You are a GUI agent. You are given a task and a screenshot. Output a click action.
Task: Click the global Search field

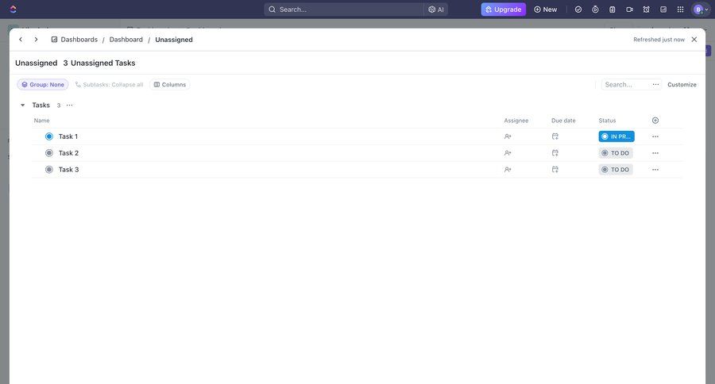coord(344,9)
